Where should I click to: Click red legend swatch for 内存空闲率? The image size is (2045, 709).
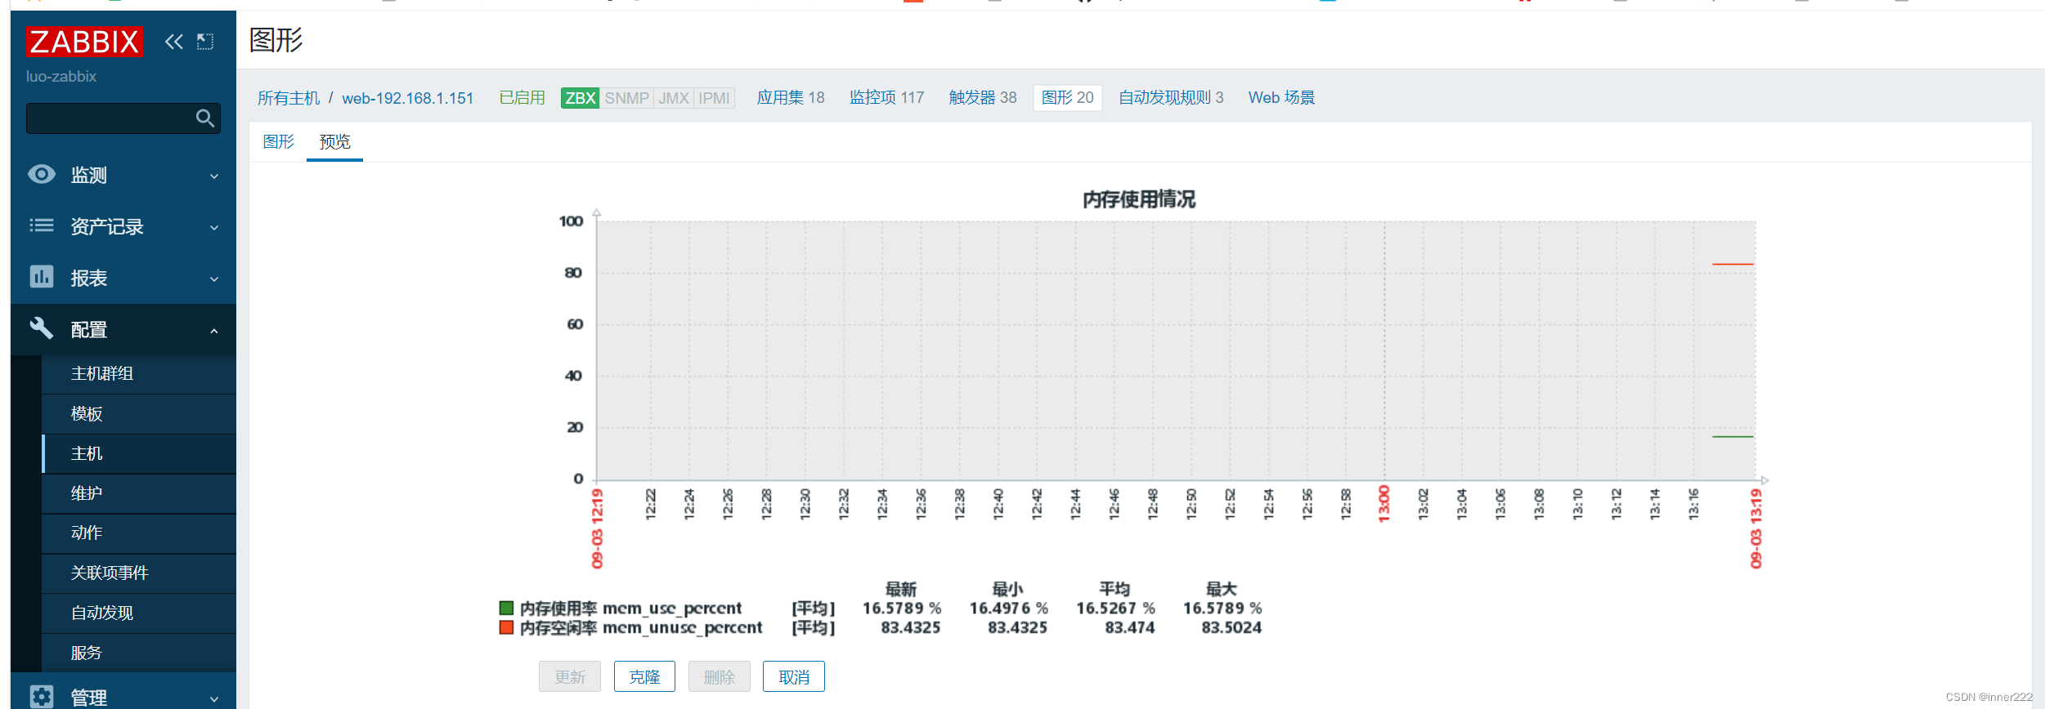(506, 627)
